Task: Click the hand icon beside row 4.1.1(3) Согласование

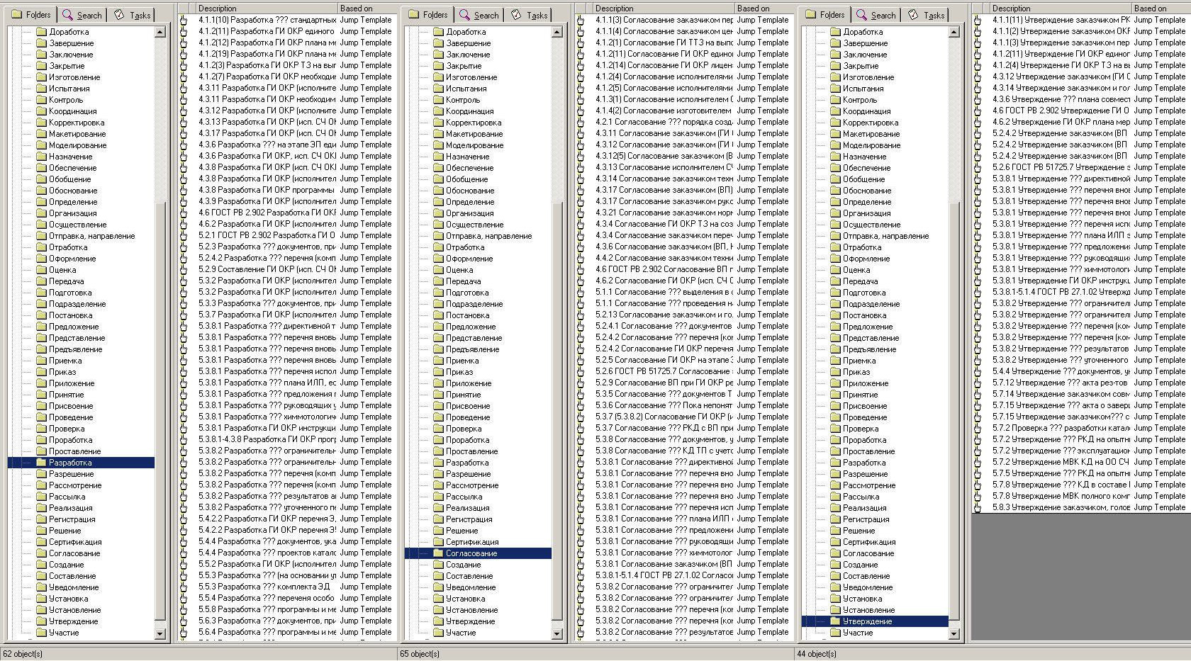Action: point(581,20)
